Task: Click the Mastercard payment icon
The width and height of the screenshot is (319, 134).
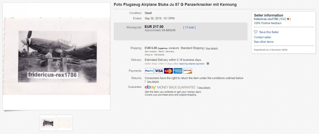Action: click(x=168, y=71)
